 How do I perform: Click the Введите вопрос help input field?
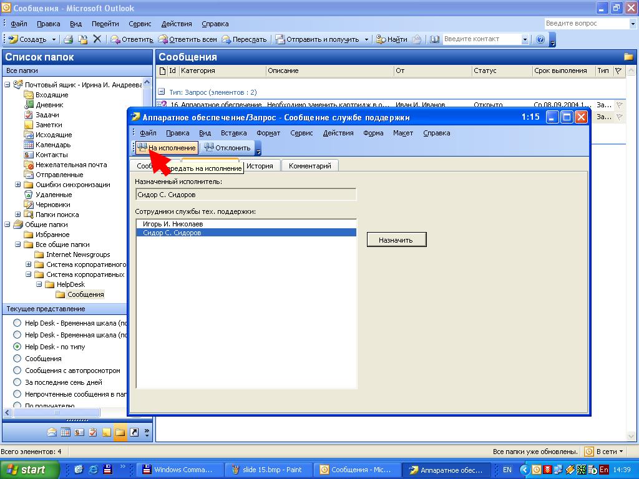[x=587, y=23]
